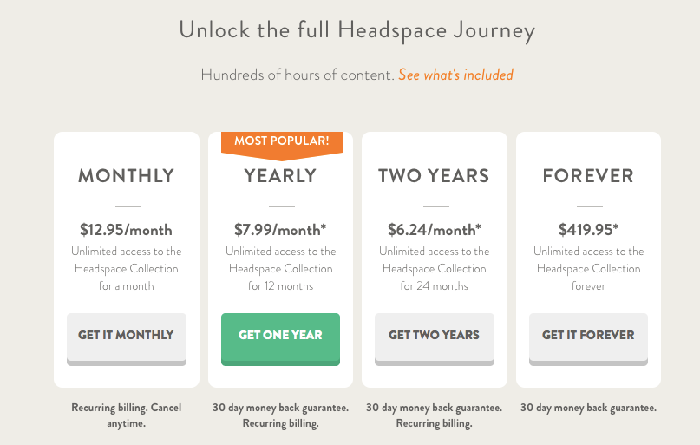Viewport: 700px width, 445px height.
Task: Click the Two Years plan heading
Action: pos(434,176)
